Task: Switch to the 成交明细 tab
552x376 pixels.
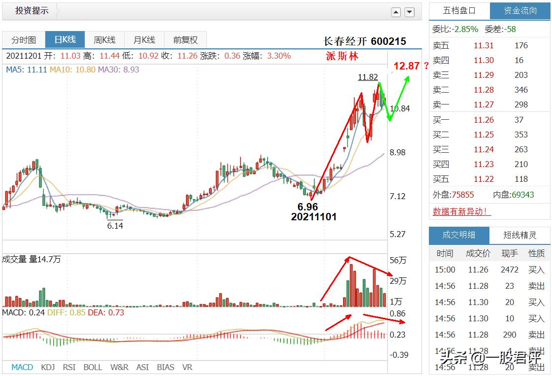Action: [459, 236]
